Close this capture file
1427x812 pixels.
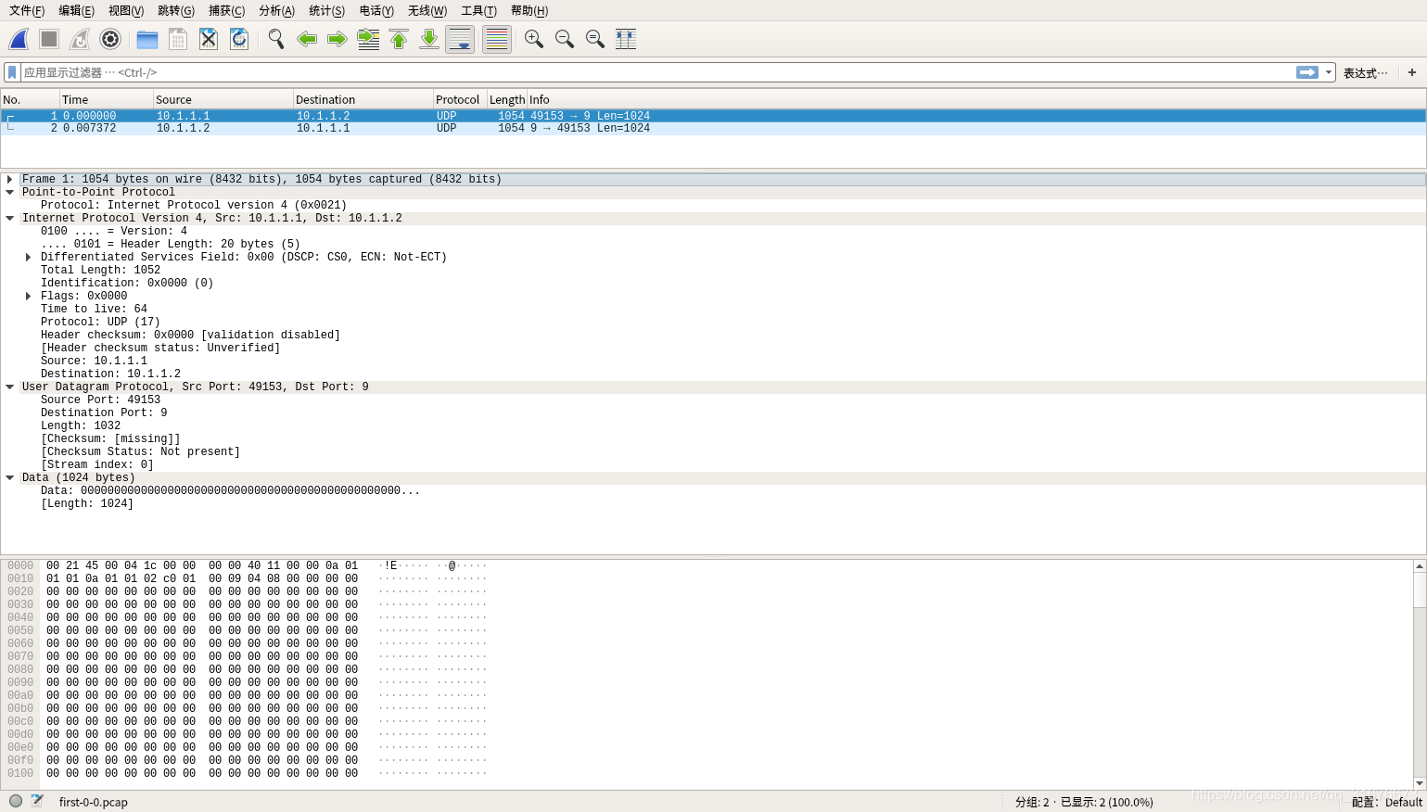coord(209,39)
